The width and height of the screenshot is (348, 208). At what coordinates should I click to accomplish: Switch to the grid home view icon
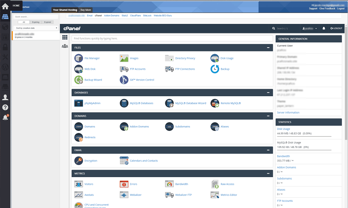tap(65, 37)
